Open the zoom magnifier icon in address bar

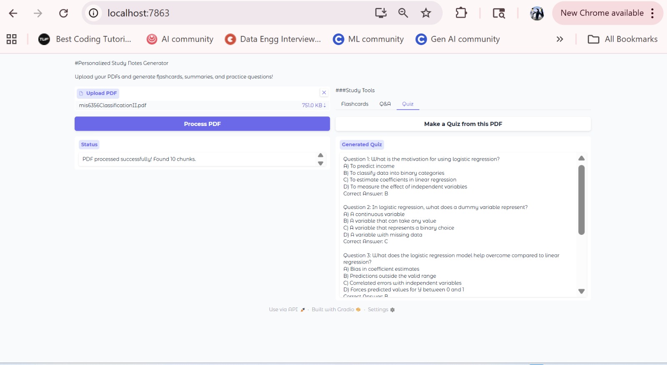tap(403, 13)
